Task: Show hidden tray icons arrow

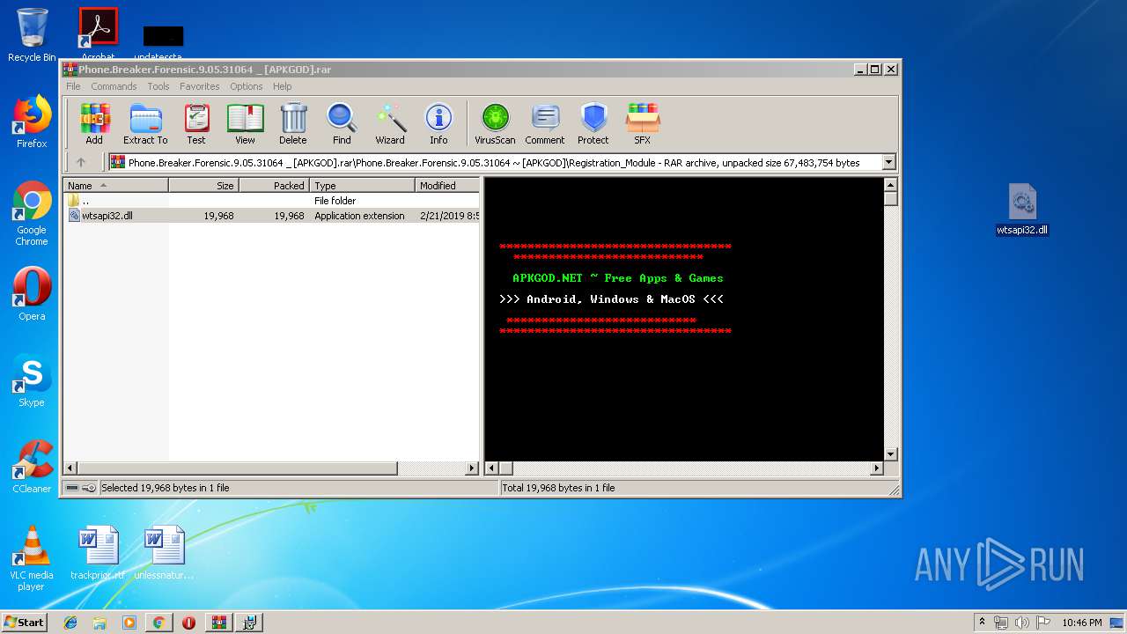Action: pyautogui.click(x=982, y=623)
